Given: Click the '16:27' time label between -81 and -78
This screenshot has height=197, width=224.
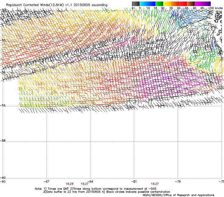Looking at the screenshot, I should click(x=155, y=184).
